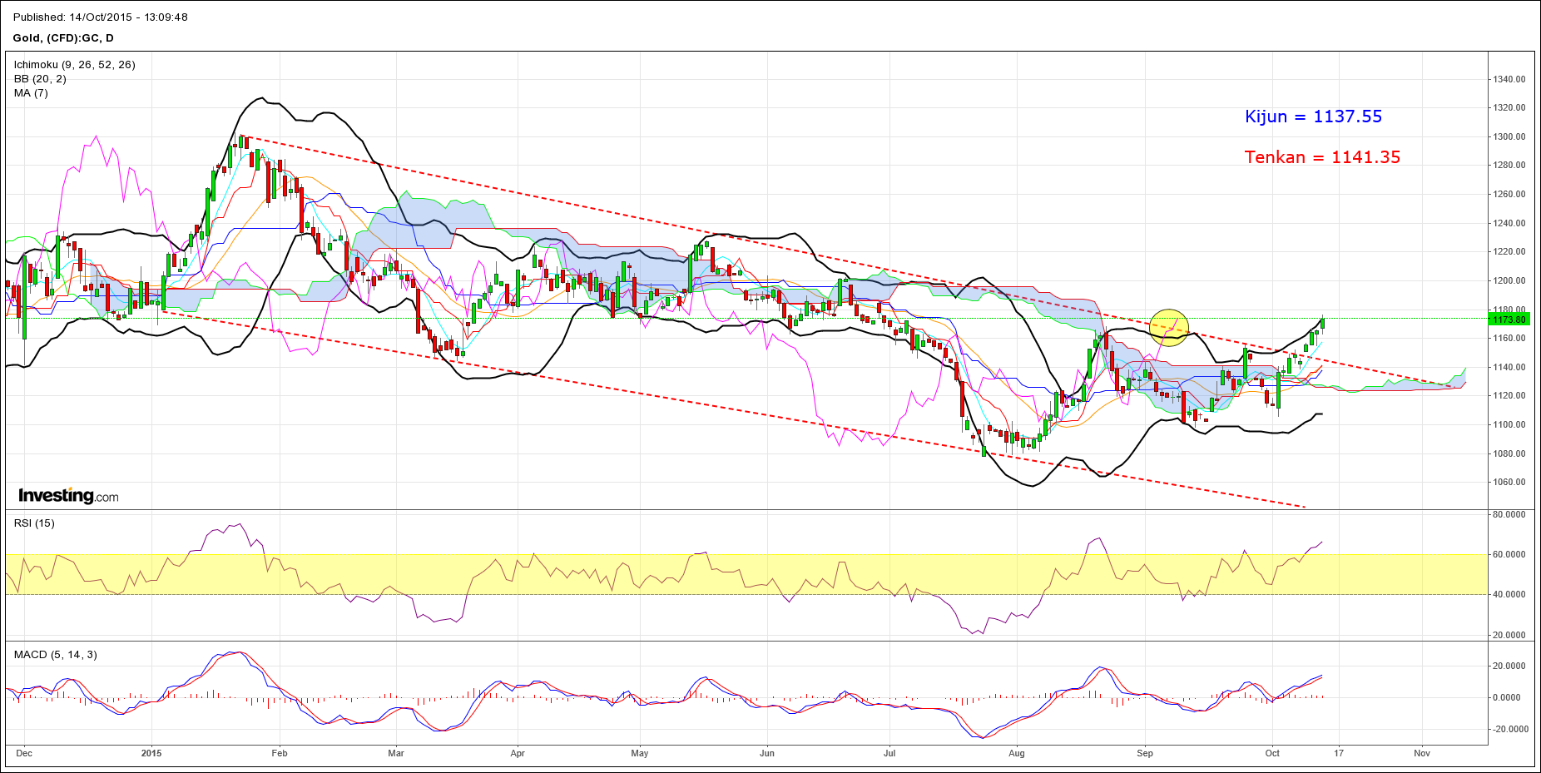Select the Oct label on the time axis
Screen dimensions: 1541x773
coord(1272,754)
